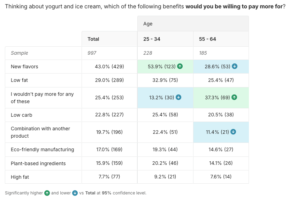This screenshot has height=200, width=289.
Task: Select the Total column header
Action: point(93,39)
